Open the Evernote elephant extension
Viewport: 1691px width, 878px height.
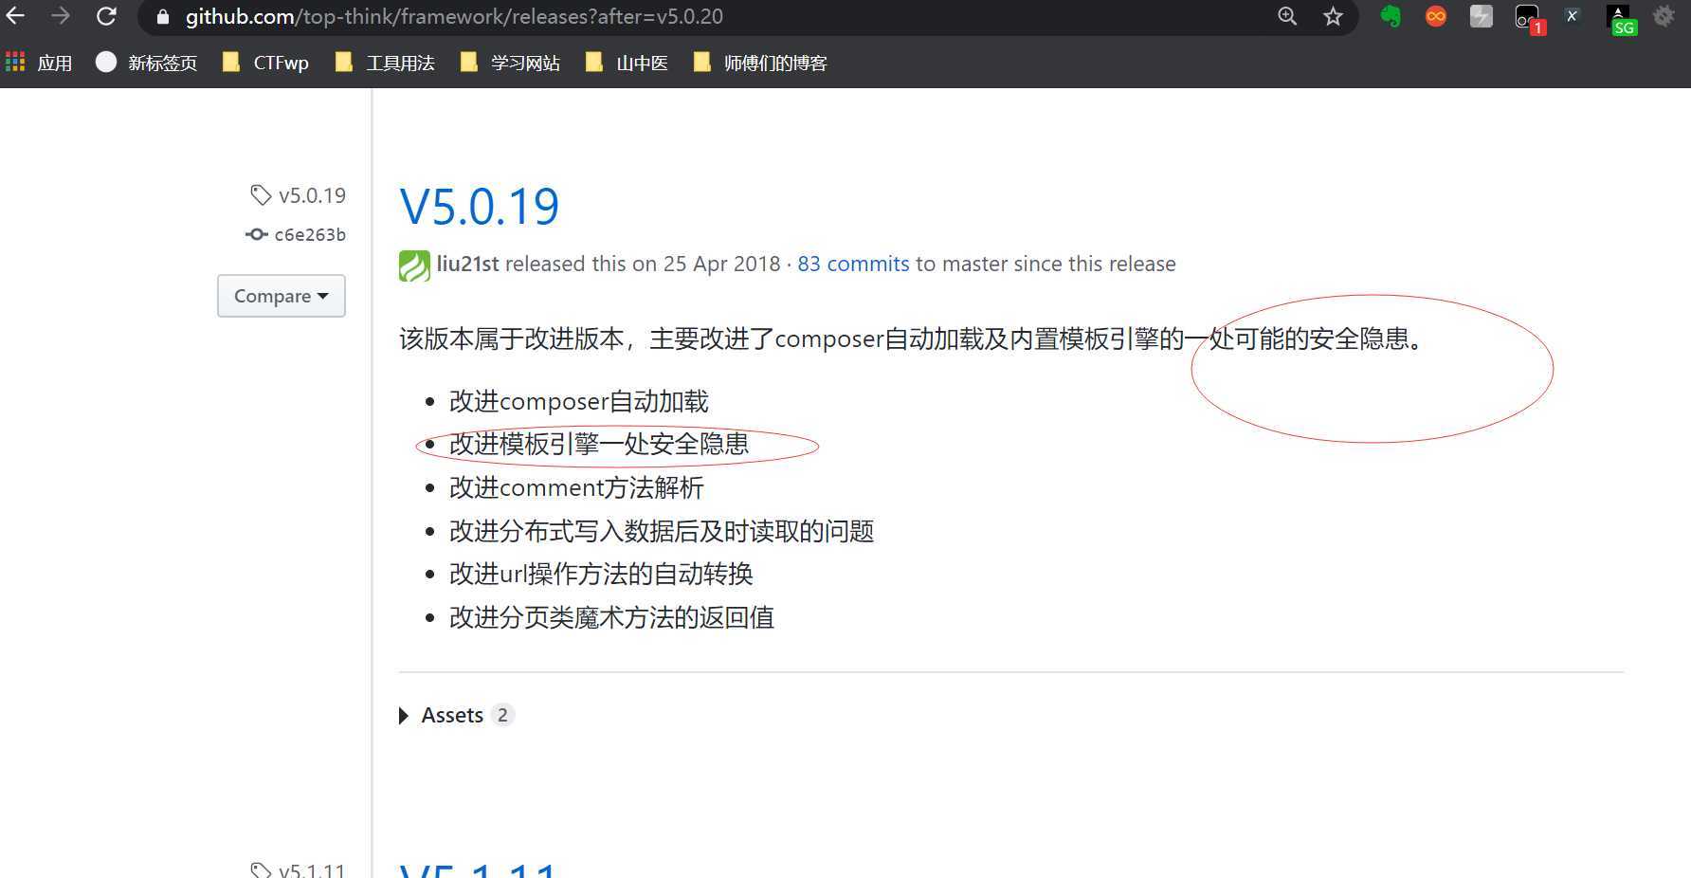click(x=1390, y=16)
